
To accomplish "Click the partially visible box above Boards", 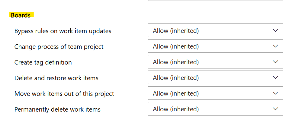I will [x=215, y=0].
